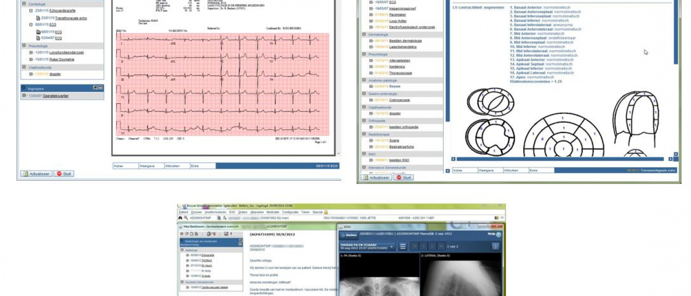Collapse the Dermatologie section in right window
Viewport: 691px width, 296px height.
364,34
